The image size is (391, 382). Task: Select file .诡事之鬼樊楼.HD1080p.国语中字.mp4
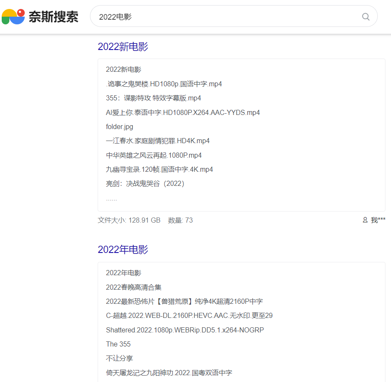(164, 84)
